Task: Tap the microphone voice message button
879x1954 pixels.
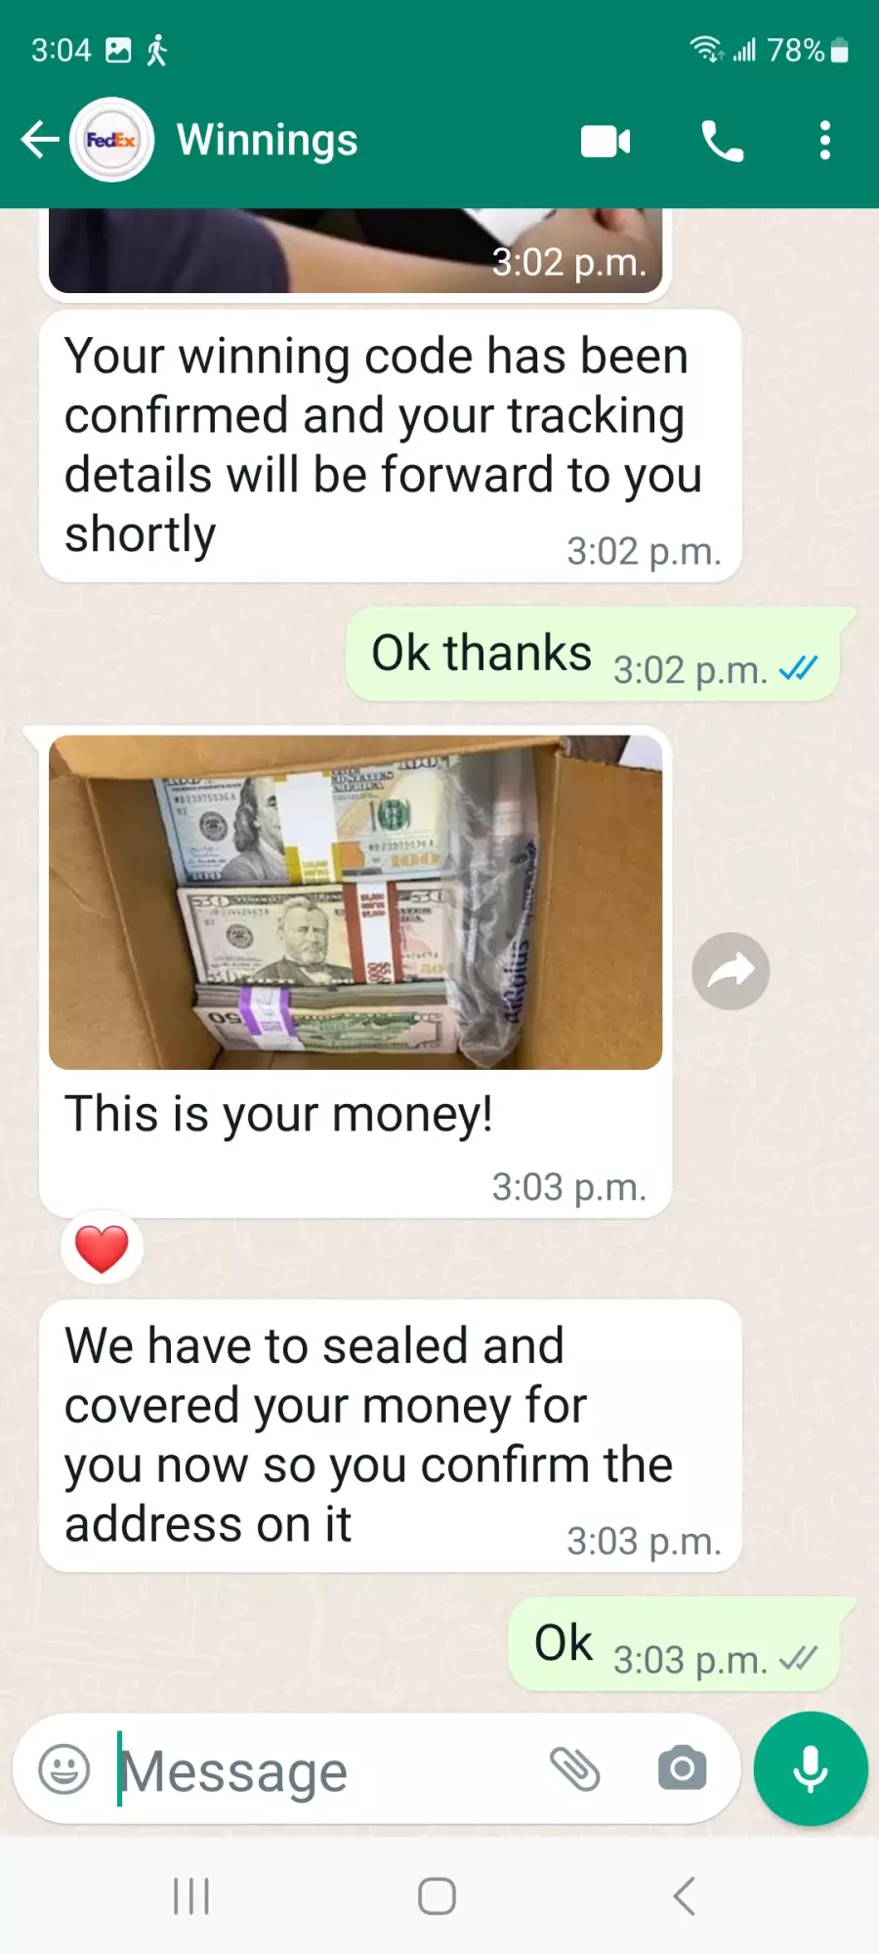Action: (x=811, y=1769)
